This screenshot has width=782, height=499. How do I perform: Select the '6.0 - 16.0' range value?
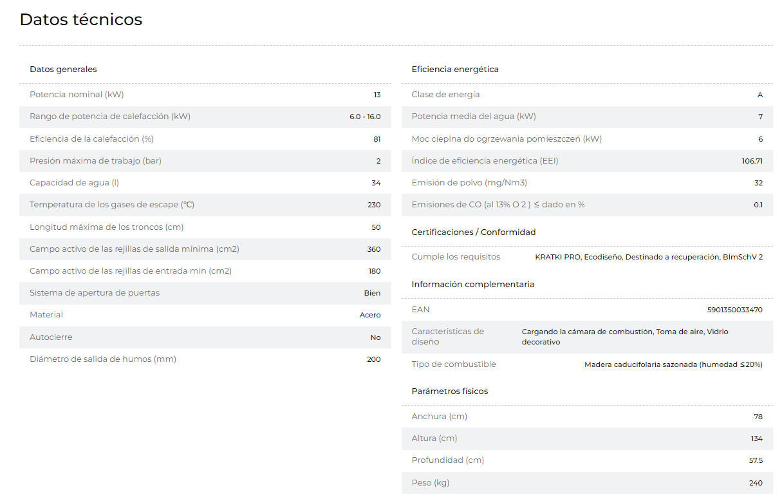[x=365, y=117]
